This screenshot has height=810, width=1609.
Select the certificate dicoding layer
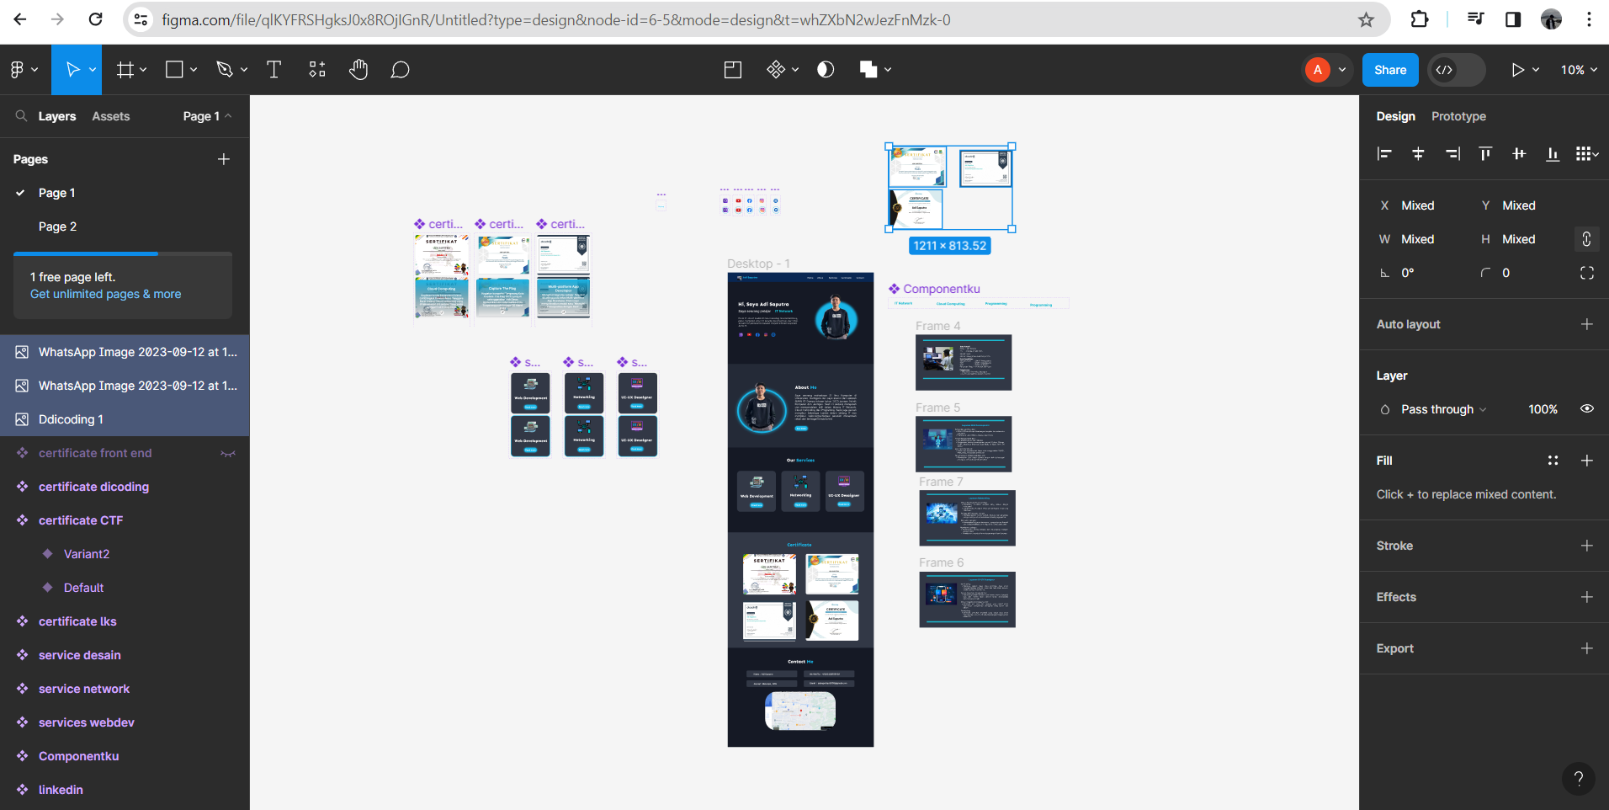93,487
